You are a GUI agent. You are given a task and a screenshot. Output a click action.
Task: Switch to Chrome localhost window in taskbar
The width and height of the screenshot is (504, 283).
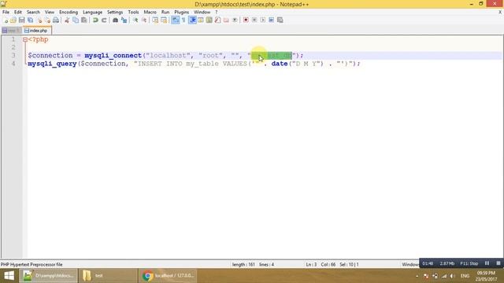pos(168,276)
